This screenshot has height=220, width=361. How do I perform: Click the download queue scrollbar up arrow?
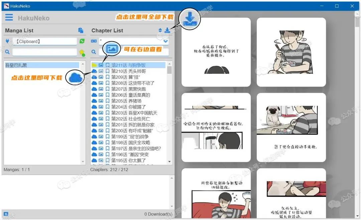click(172, 178)
